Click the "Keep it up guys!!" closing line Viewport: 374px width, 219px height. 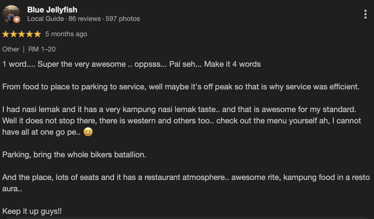click(x=32, y=211)
